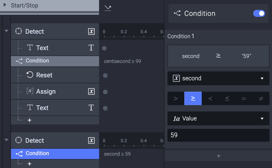This screenshot has height=168, width=272.
Task: Click variable icon on the Assign row
Action: click(91, 91)
